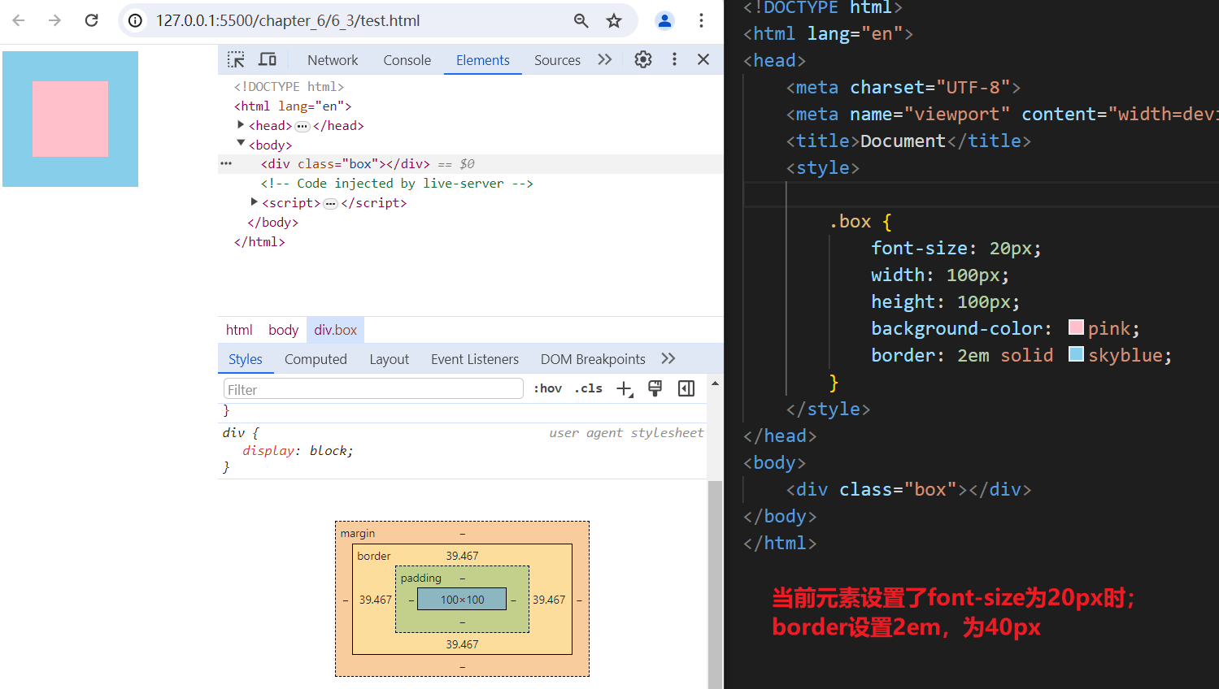The height and width of the screenshot is (689, 1219).
Task: Switch to the Console tab
Action: (407, 60)
